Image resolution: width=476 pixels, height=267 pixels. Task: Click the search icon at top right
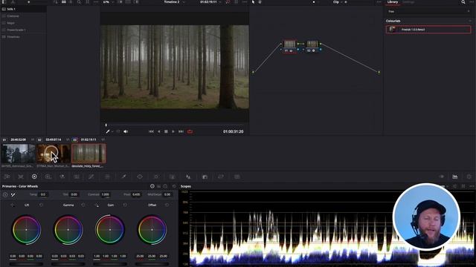pos(463,2)
